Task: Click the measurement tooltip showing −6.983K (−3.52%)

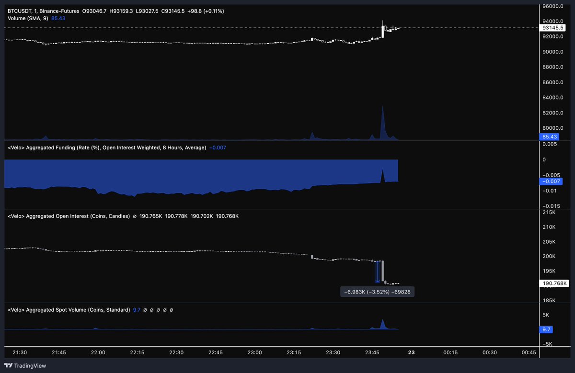Action: click(377, 292)
